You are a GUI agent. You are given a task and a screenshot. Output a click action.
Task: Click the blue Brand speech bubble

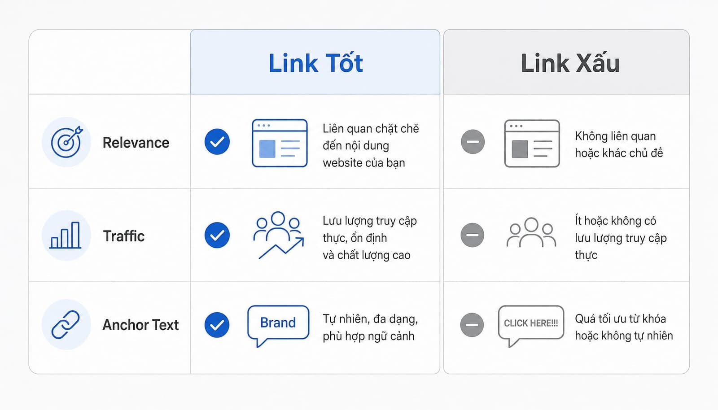[x=278, y=326]
